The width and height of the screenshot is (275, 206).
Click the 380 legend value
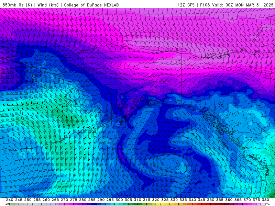[x=265, y=200]
